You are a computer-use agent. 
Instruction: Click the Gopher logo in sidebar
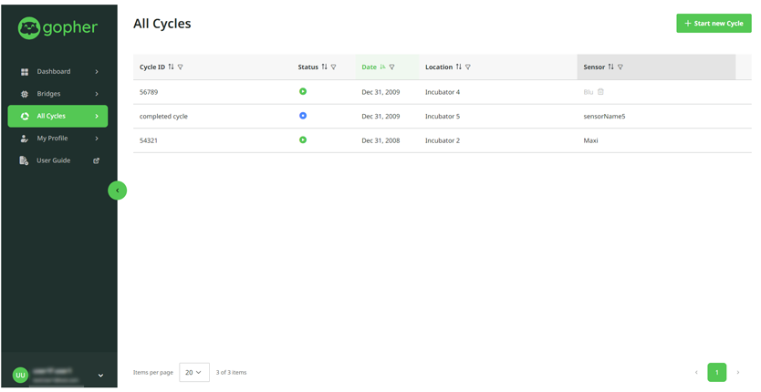coord(57,28)
